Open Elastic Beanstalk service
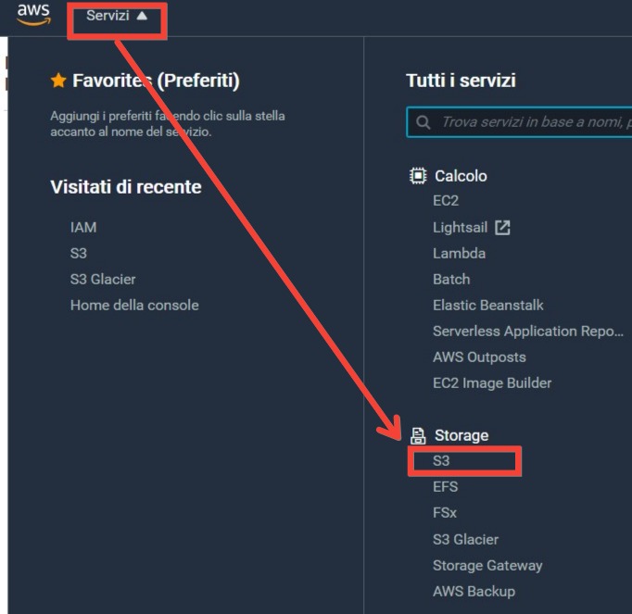The width and height of the screenshot is (632, 614). click(488, 305)
